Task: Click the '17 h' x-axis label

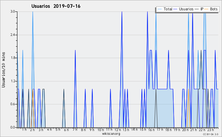Action: point(160,130)
